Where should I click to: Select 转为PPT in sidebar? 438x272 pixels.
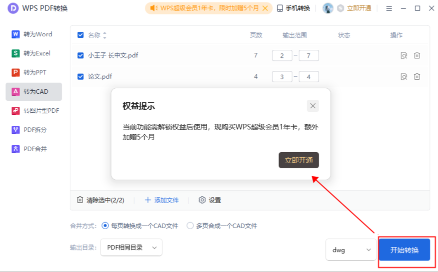(x=34, y=72)
